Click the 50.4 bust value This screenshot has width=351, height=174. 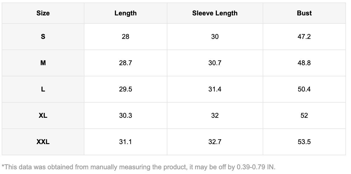(x=304, y=89)
